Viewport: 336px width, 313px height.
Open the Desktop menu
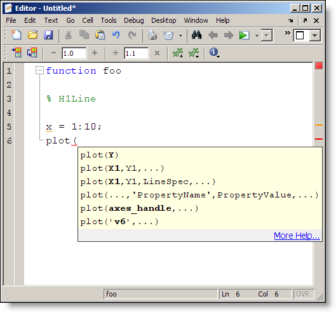tap(163, 20)
